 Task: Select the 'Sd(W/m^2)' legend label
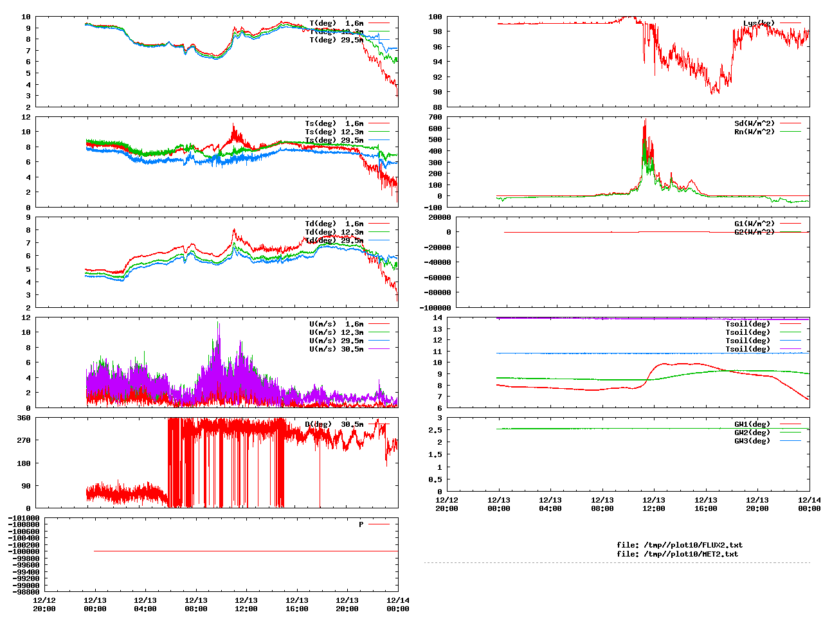coord(755,123)
